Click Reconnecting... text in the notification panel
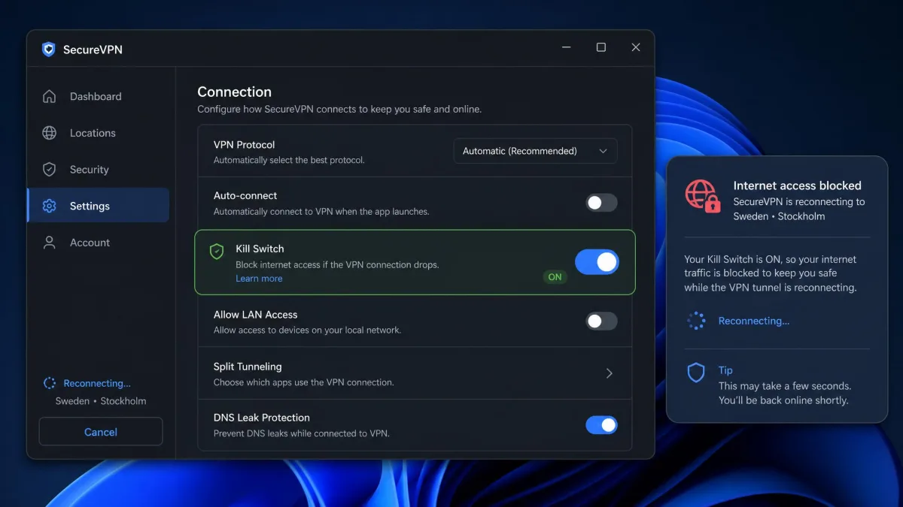This screenshot has height=507, width=903. (754, 321)
